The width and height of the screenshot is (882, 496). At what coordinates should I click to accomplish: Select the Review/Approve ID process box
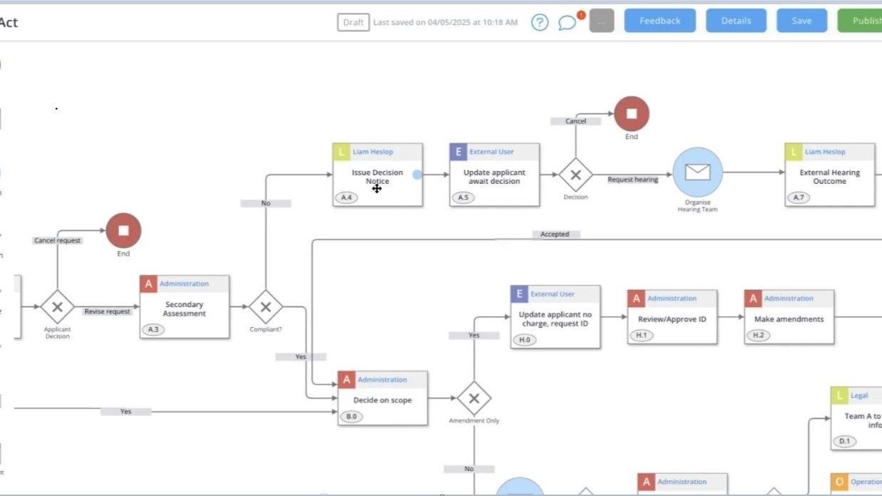(672, 319)
